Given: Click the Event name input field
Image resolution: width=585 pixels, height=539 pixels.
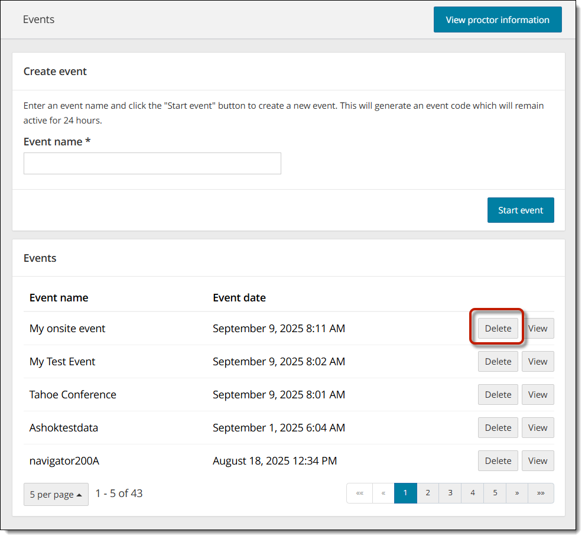Looking at the screenshot, I should [x=152, y=164].
